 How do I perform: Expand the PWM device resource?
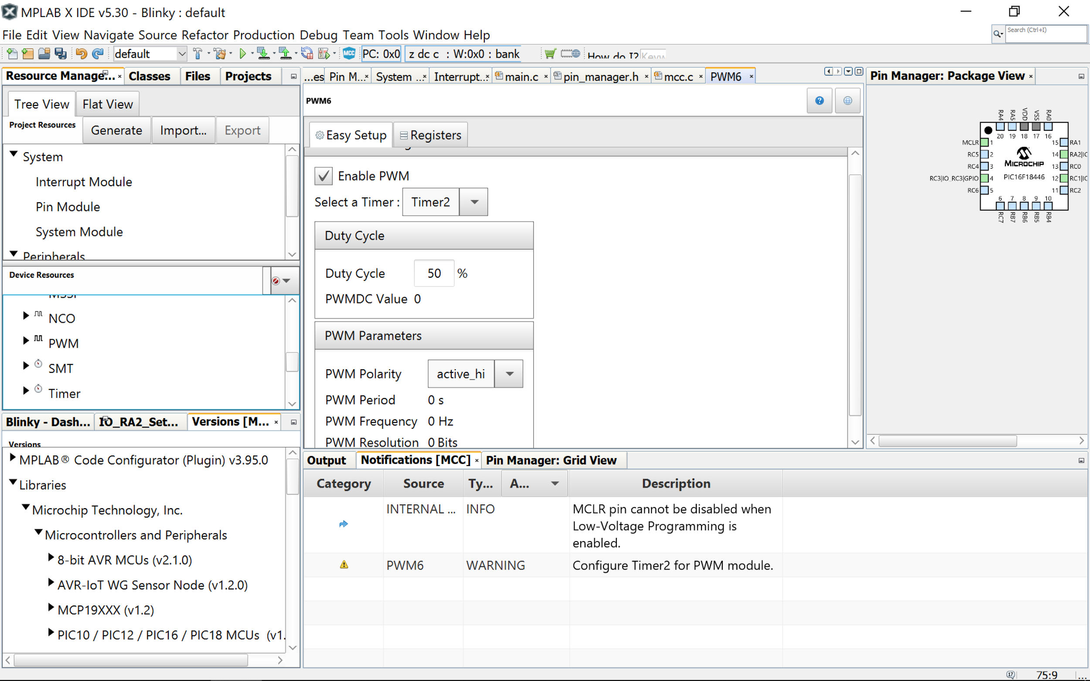(26, 341)
